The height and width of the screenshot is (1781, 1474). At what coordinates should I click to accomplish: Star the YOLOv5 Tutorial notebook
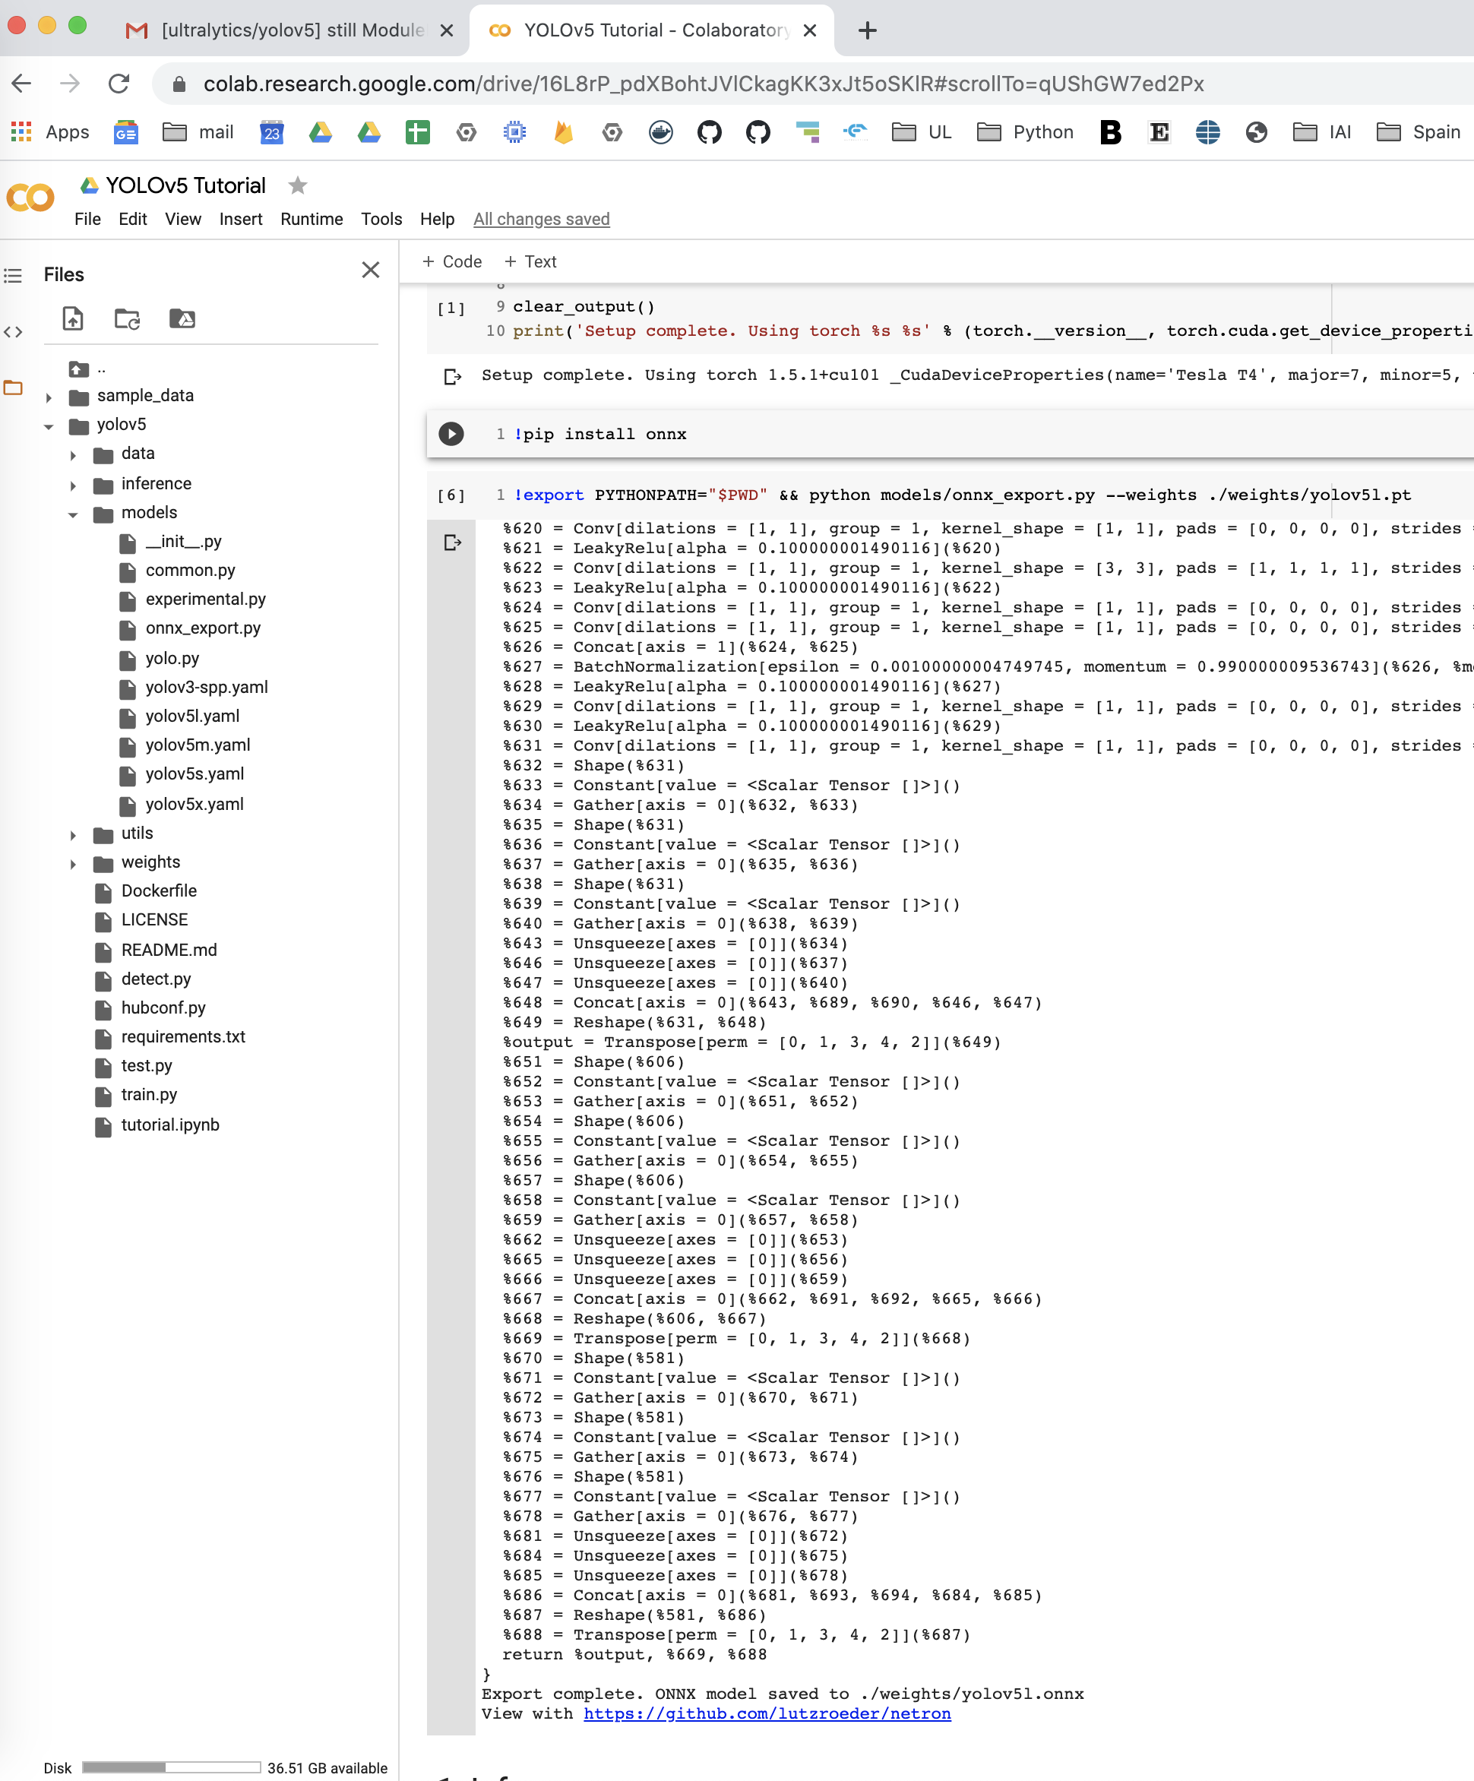click(298, 185)
